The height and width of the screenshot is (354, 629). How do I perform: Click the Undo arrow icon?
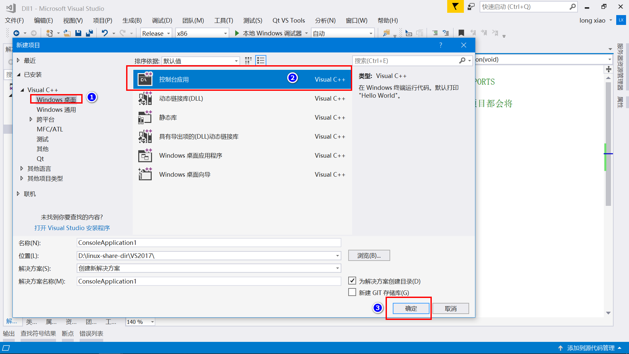pos(105,33)
